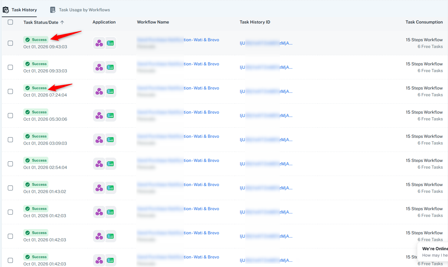Click the webhook icon for the 01:43:02 task

click(x=99, y=188)
